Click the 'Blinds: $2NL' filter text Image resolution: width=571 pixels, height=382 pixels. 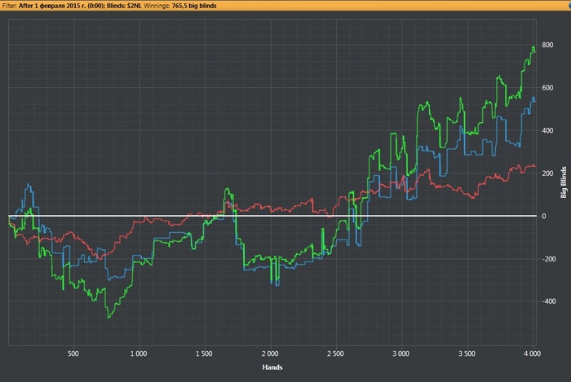click(x=124, y=6)
